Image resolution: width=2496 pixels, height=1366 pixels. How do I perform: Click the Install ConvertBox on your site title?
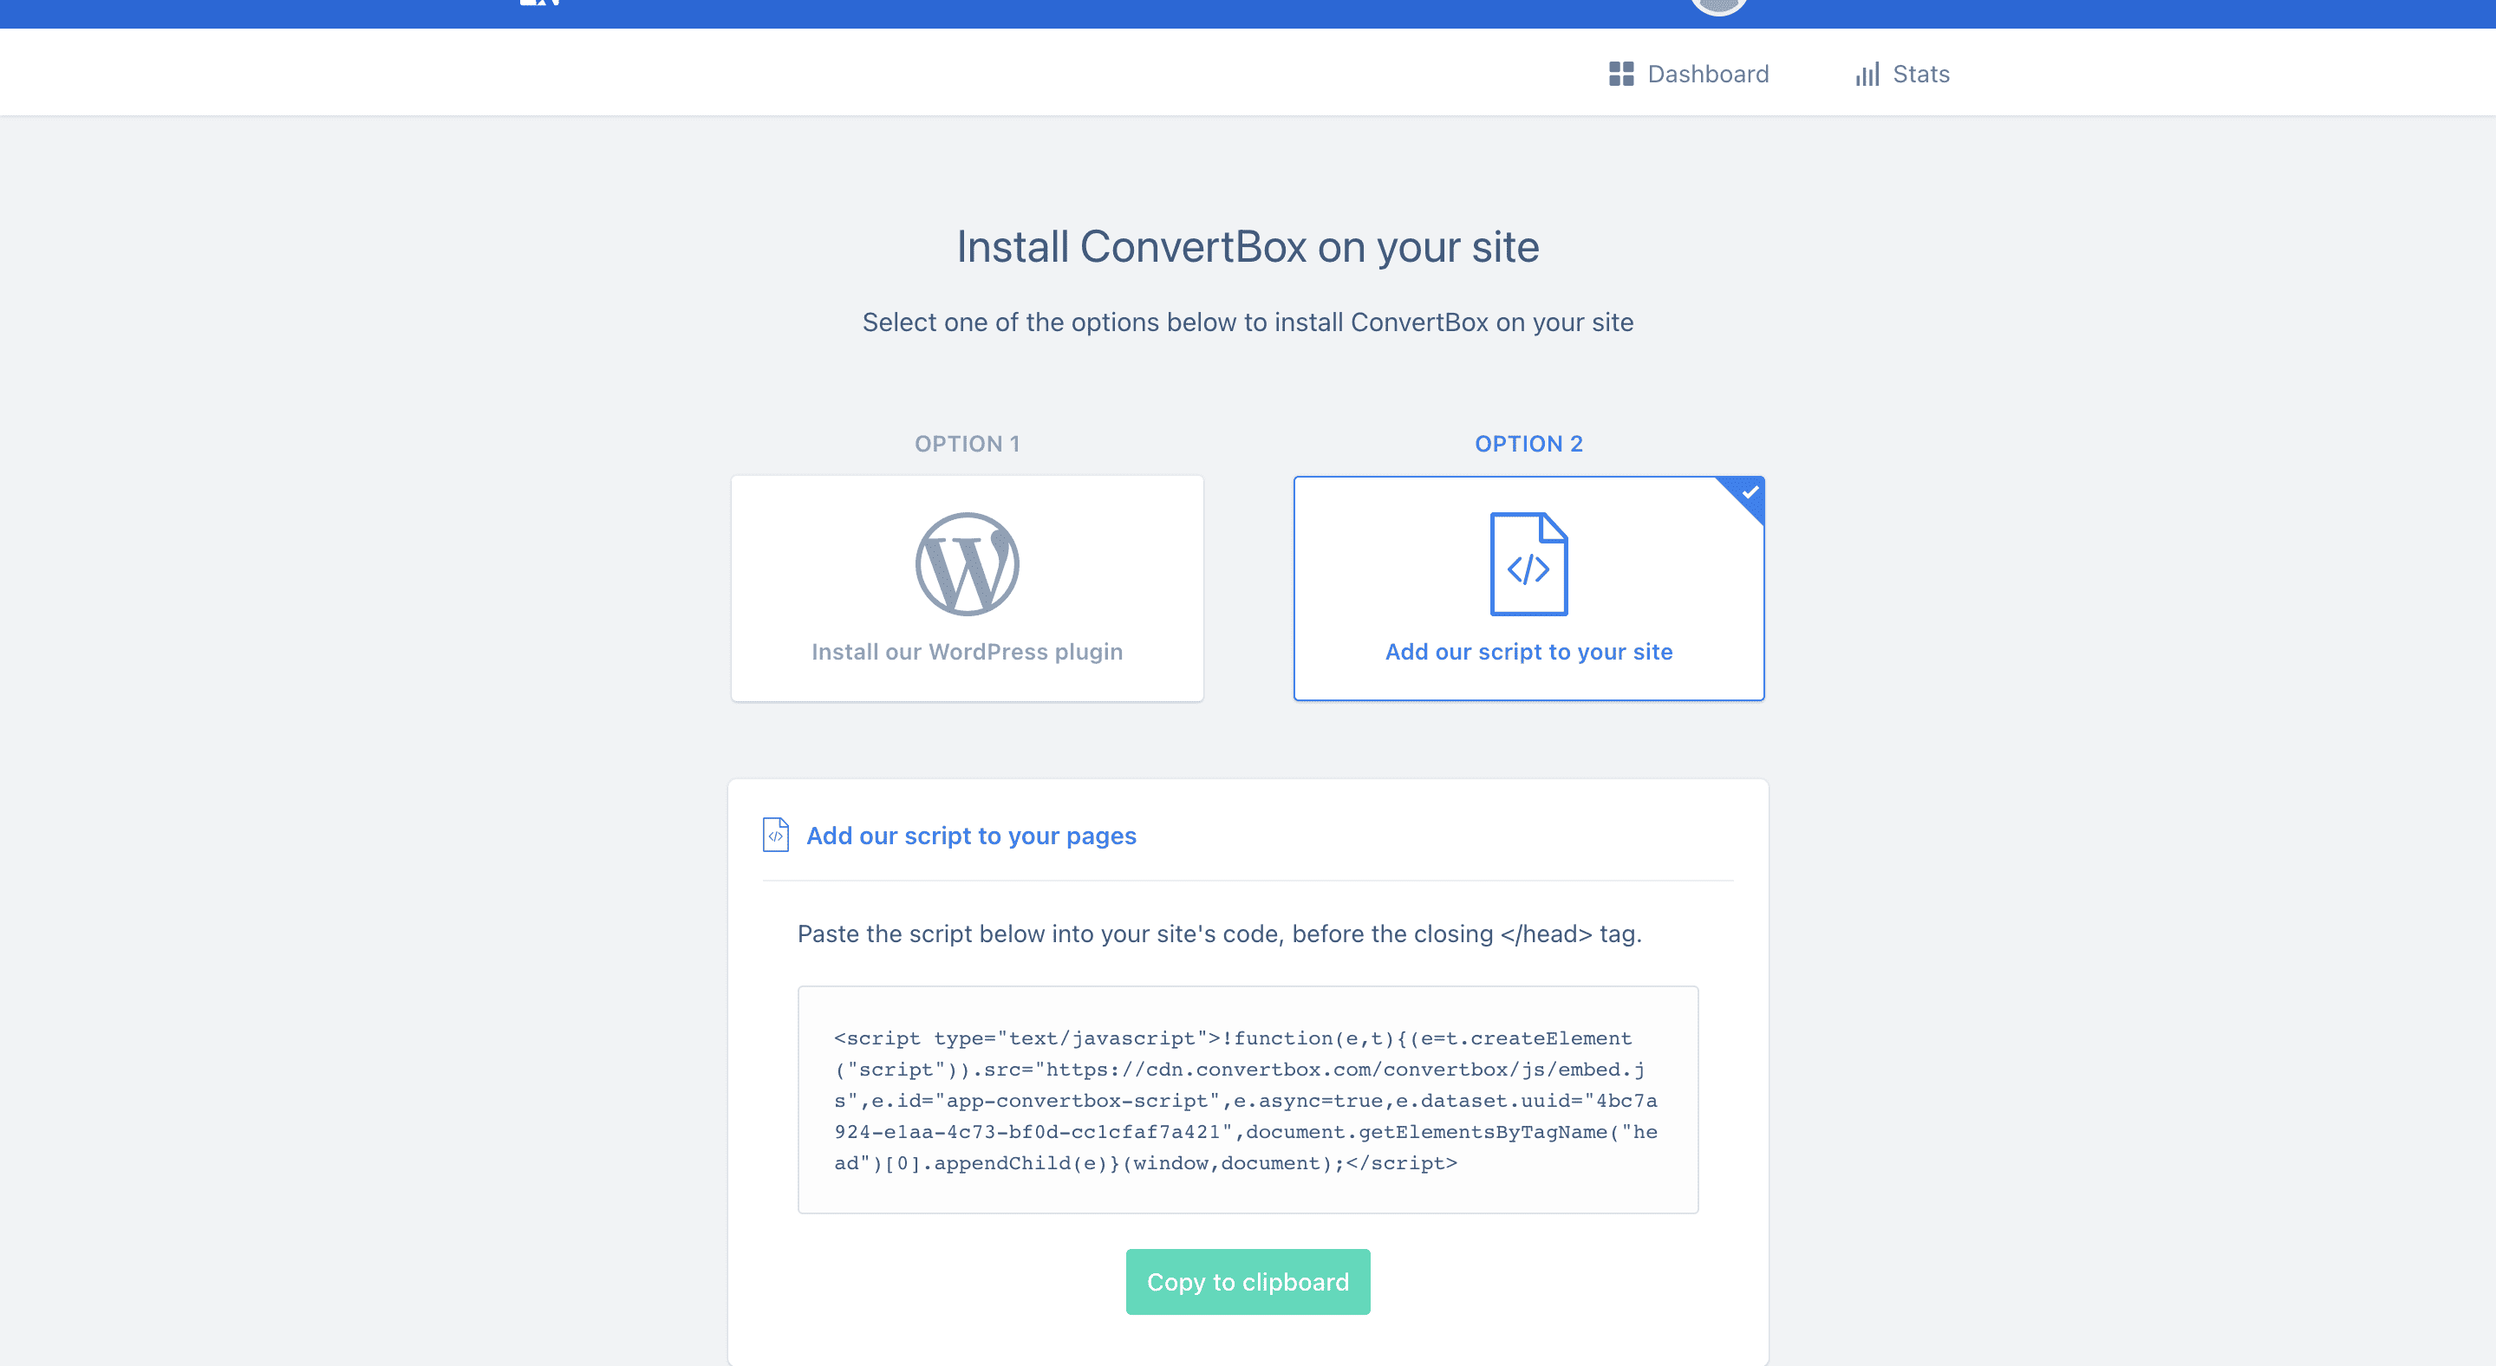point(1248,246)
